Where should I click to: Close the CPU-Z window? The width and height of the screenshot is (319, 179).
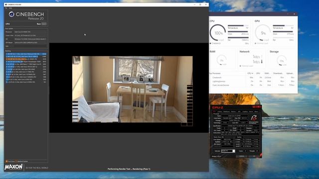click(259, 106)
